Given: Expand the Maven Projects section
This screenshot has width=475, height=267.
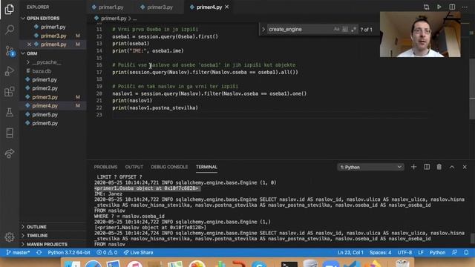Looking at the screenshot, I should click(x=23, y=244).
